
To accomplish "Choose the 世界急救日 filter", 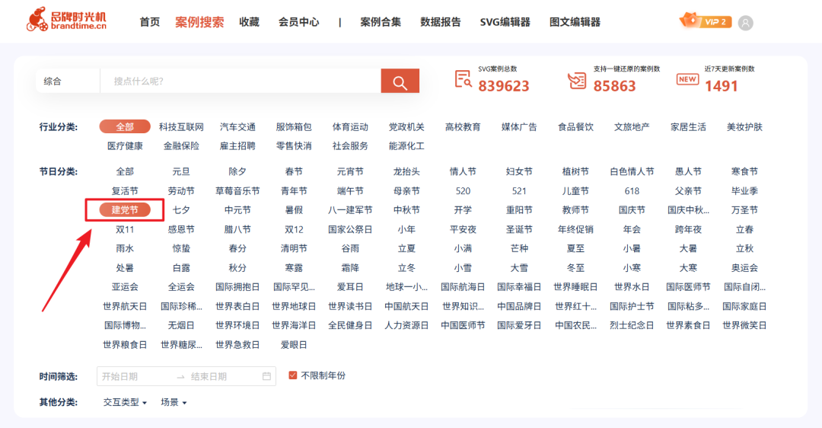I will [237, 344].
